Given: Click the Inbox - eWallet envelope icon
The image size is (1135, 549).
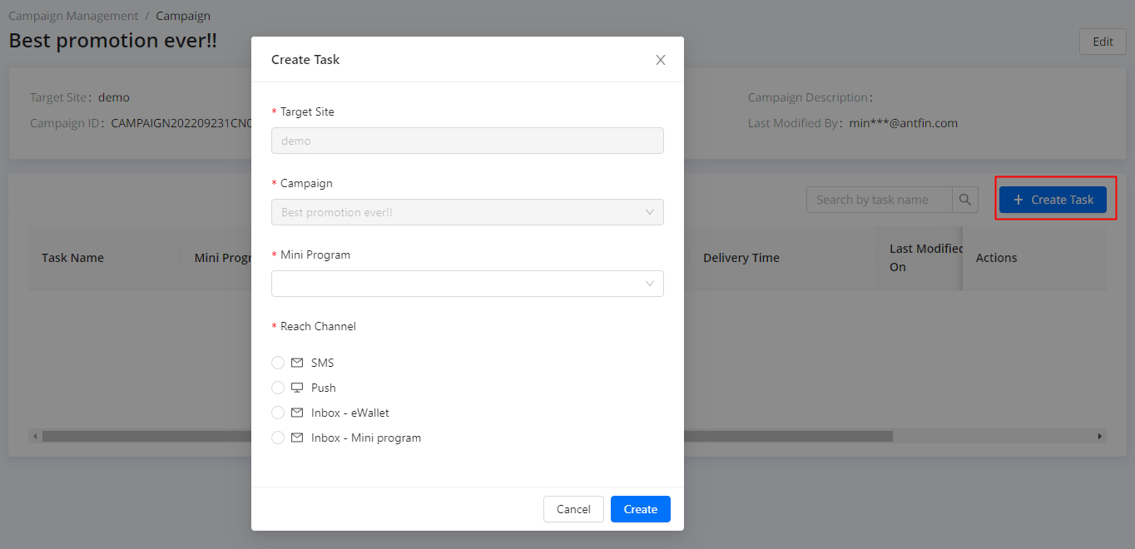Looking at the screenshot, I should pyautogui.click(x=297, y=413).
